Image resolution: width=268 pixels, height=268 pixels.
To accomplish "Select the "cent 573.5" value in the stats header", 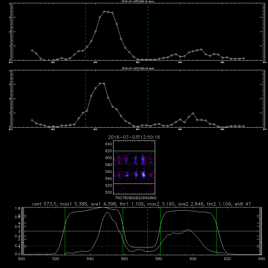I will pos(45,204).
